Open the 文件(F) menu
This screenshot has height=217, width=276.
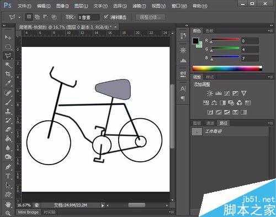pos(24,6)
